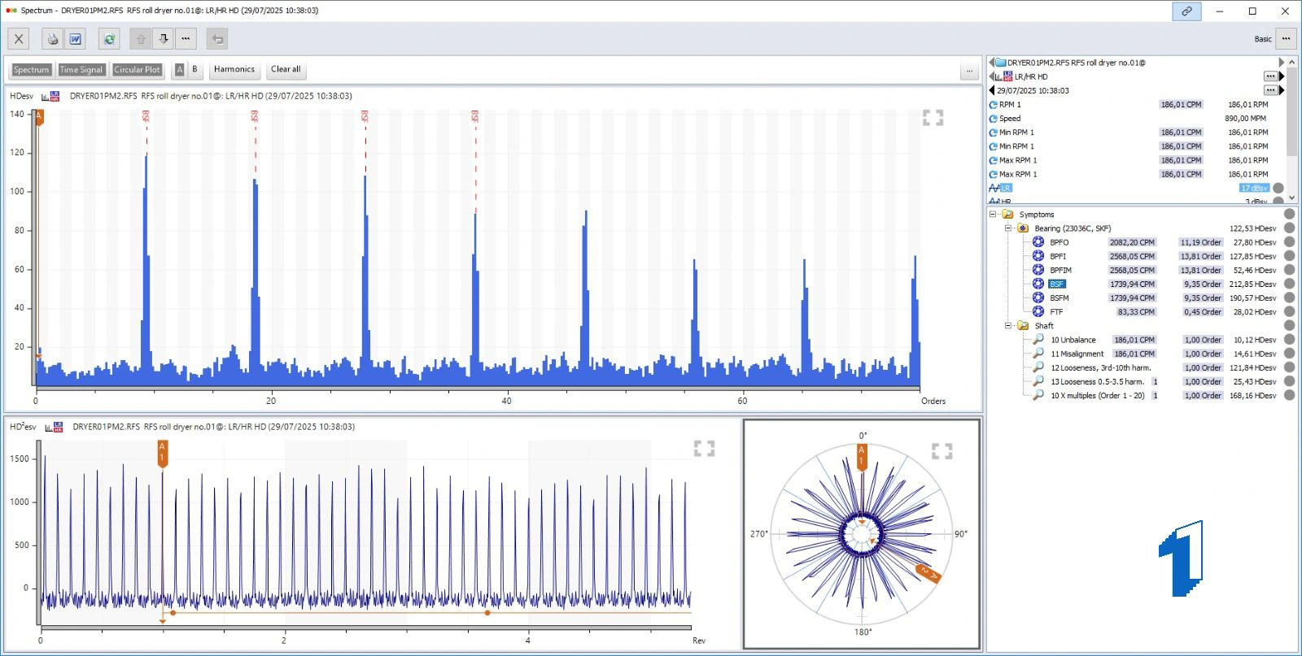Open the ellipsis menu in the main toolbar
The image size is (1302, 656).
coord(186,38)
